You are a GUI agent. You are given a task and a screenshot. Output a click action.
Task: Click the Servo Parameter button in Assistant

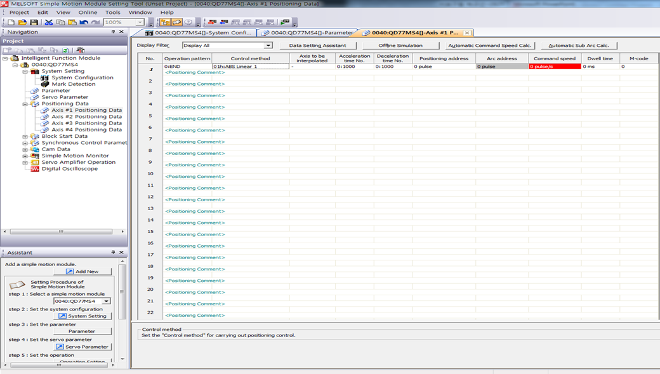coord(82,347)
